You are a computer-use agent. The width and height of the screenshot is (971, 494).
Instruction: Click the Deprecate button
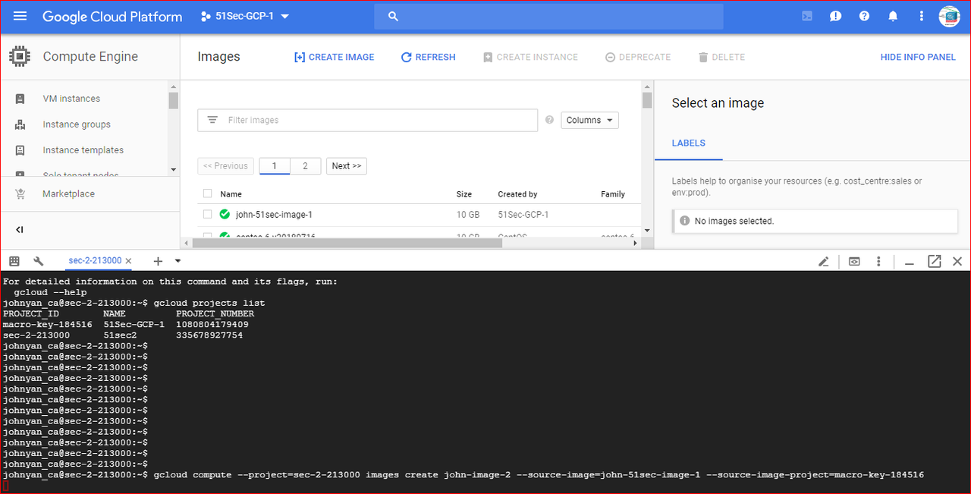click(638, 57)
